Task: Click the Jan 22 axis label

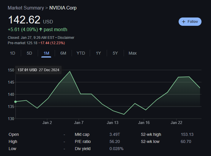Action: [x=177, y=122]
